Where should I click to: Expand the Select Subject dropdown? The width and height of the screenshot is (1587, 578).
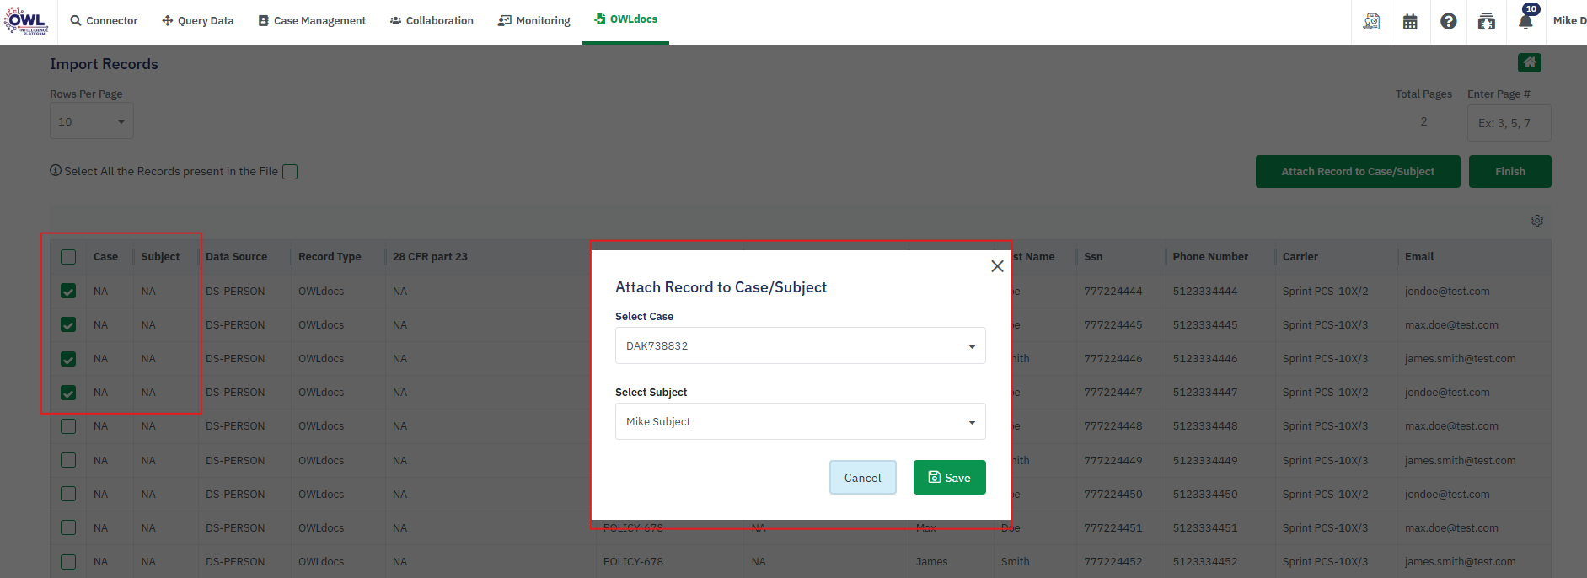click(x=800, y=421)
